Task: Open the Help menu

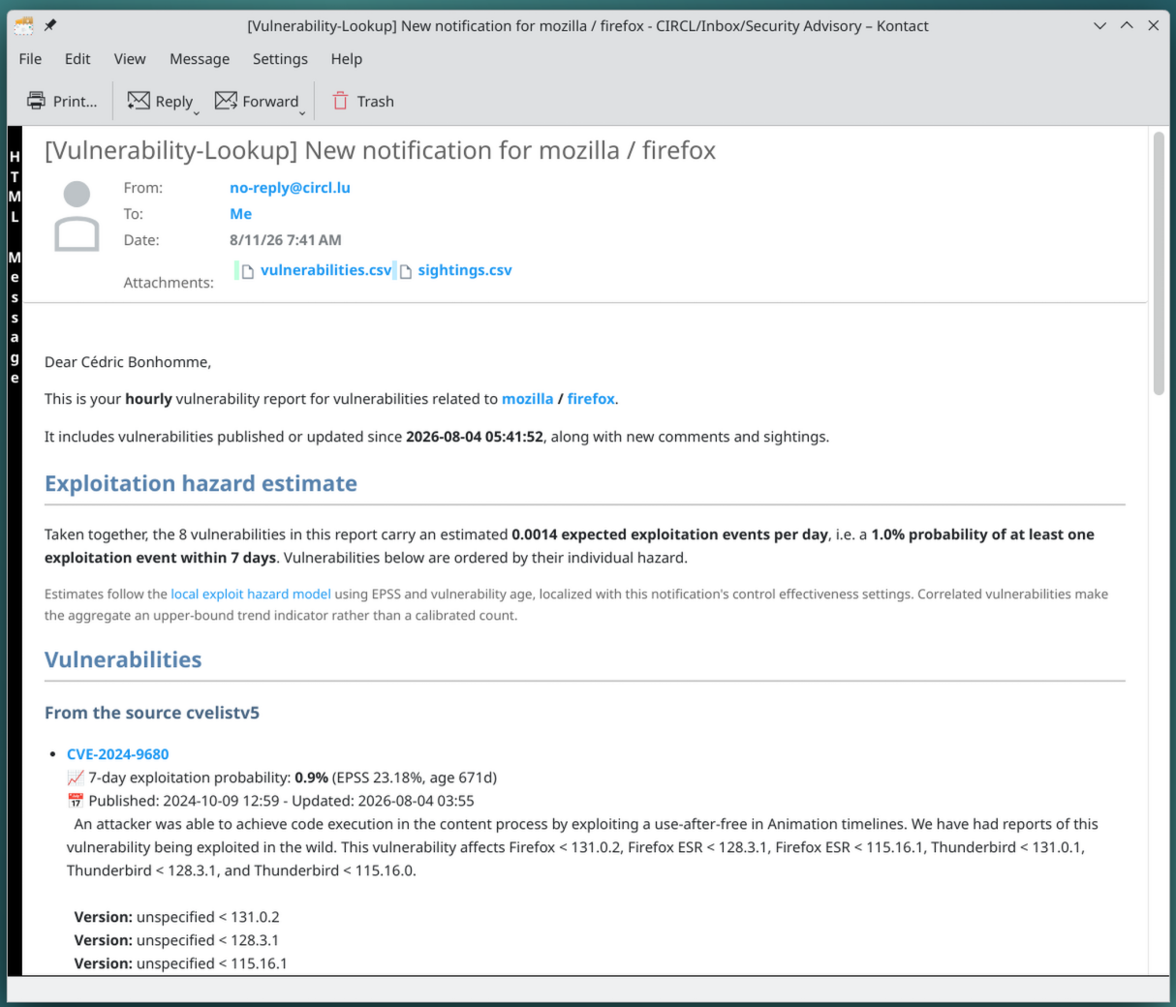Action: coord(346,59)
